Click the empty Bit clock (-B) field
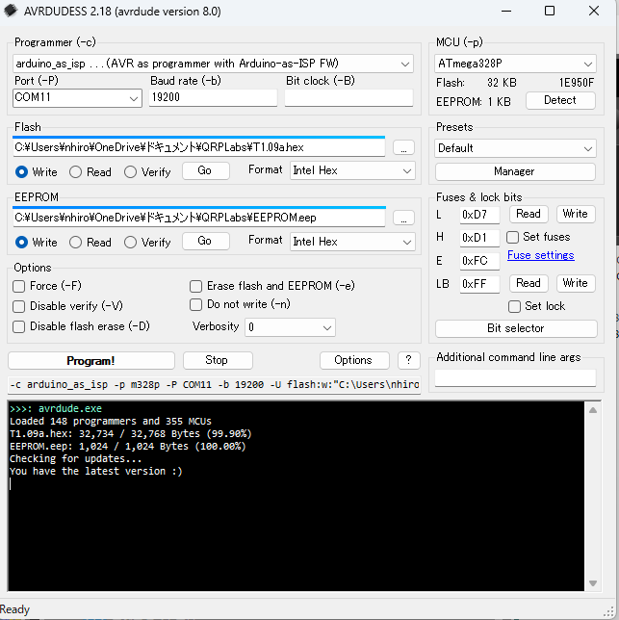 click(x=348, y=97)
